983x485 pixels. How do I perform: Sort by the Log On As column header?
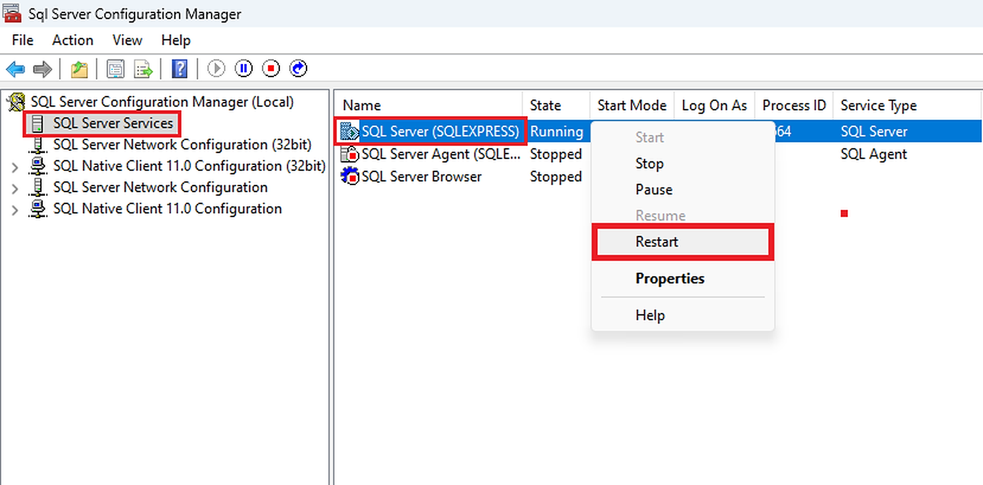coord(714,106)
